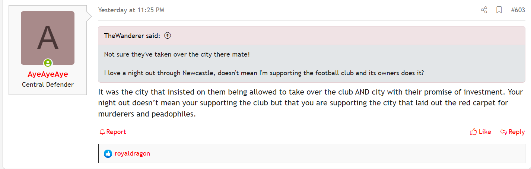Click the Yesterday at 11:25 PM timestamp

point(131,10)
